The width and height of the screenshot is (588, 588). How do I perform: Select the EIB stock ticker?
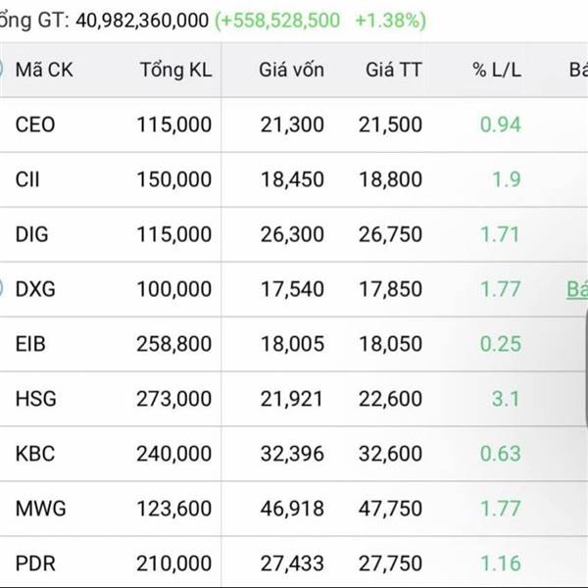click(31, 344)
